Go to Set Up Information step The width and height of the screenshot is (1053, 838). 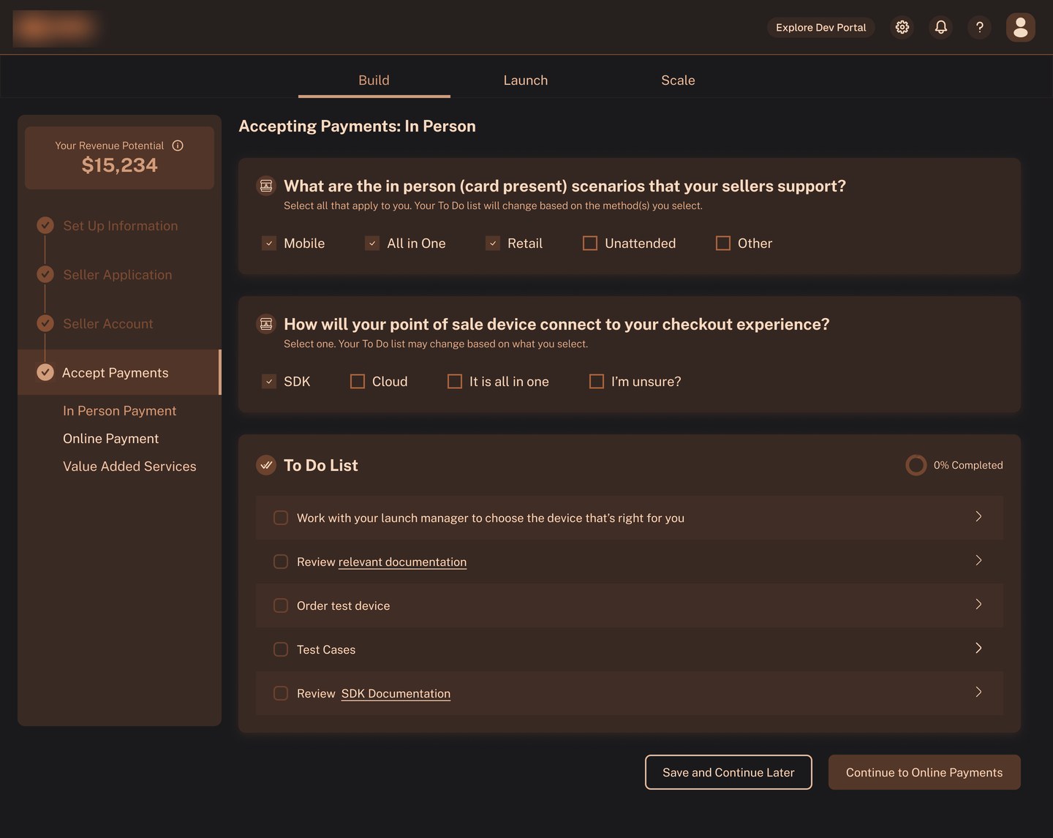coord(121,226)
